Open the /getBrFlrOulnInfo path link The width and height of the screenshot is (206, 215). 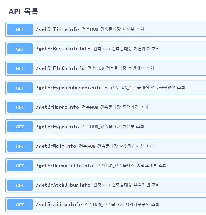point(60,68)
